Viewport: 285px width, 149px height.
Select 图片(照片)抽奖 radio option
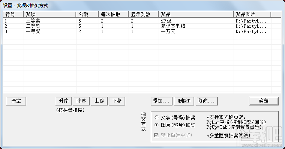click(x=175, y=125)
